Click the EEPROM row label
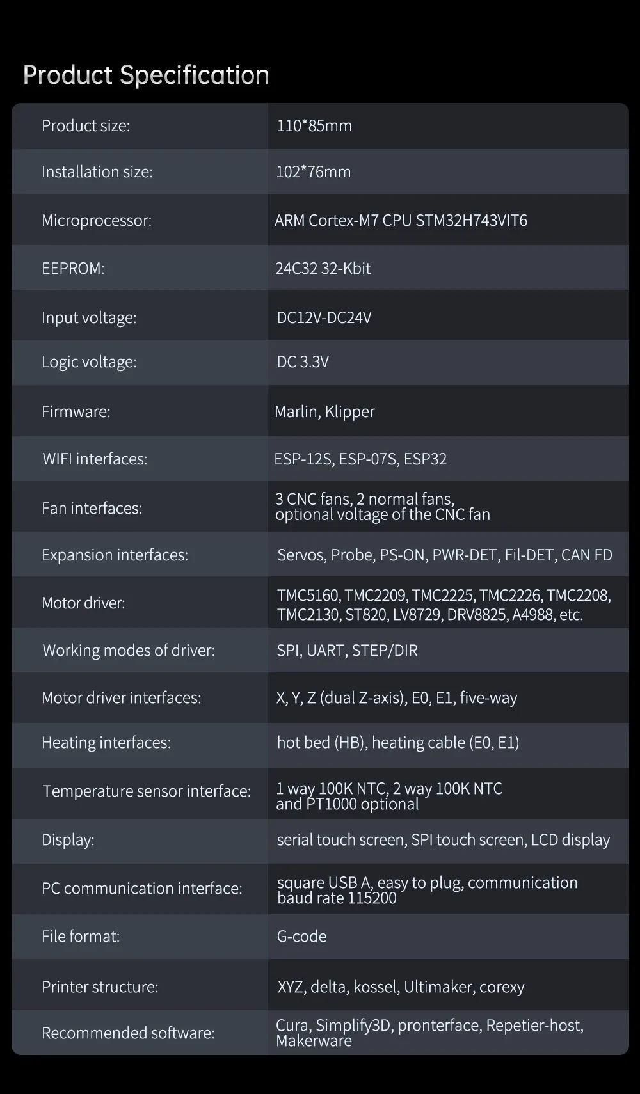Image resolution: width=640 pixels, height=1094 pixels. 73,269
